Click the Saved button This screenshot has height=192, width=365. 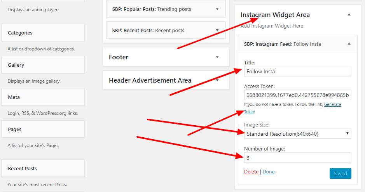coord(341,173)
